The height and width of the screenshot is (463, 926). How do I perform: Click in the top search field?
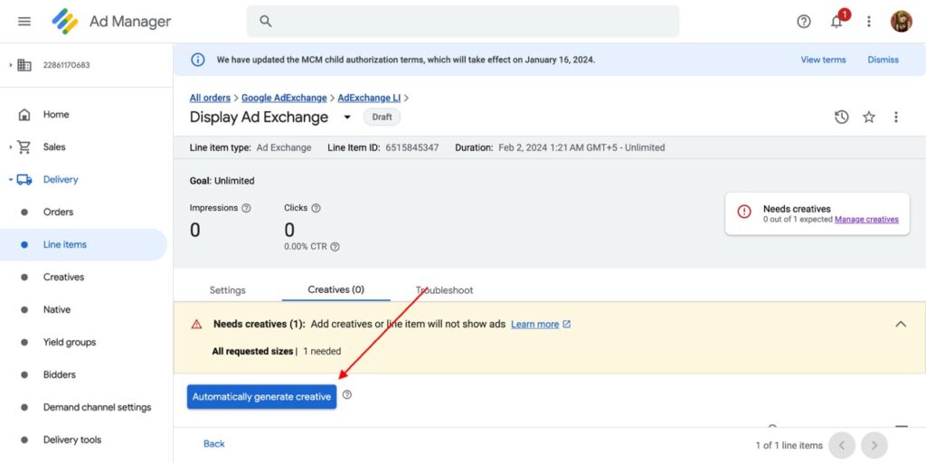tap(462, 22)
